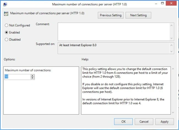Cancel the policy changes
This screenshot has width=179, height=130.
pyautogui.click(x=144, y=121)
